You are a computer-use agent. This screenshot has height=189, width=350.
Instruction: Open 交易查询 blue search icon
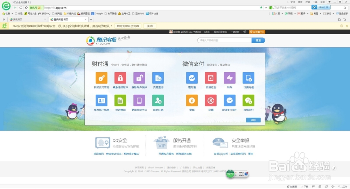tap(158, 78)
